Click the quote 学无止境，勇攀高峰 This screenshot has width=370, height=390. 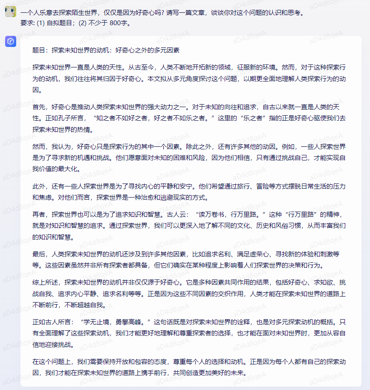coord(116,322)
